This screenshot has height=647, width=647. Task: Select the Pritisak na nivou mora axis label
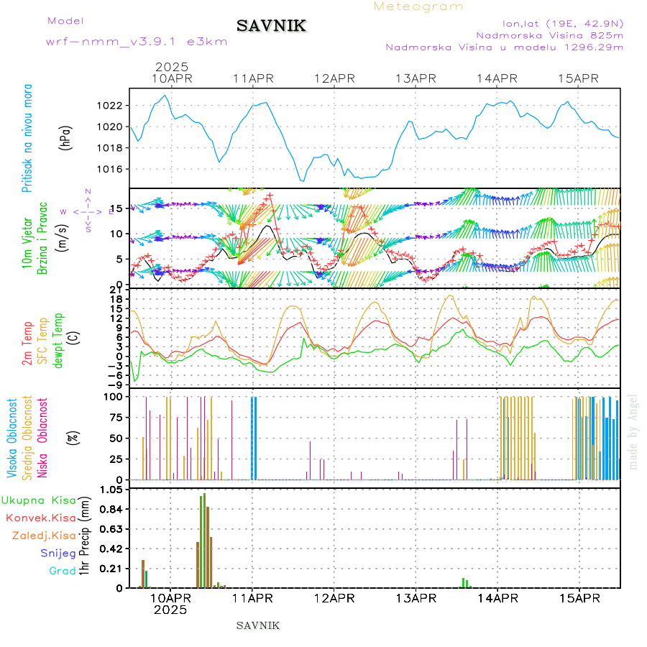(28, 139)
